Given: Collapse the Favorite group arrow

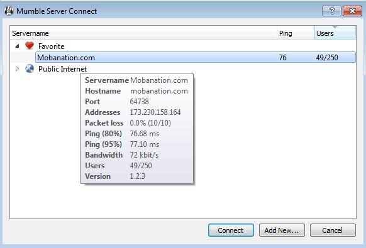Looking at the screenshot, I should click(x=17, y=46).
